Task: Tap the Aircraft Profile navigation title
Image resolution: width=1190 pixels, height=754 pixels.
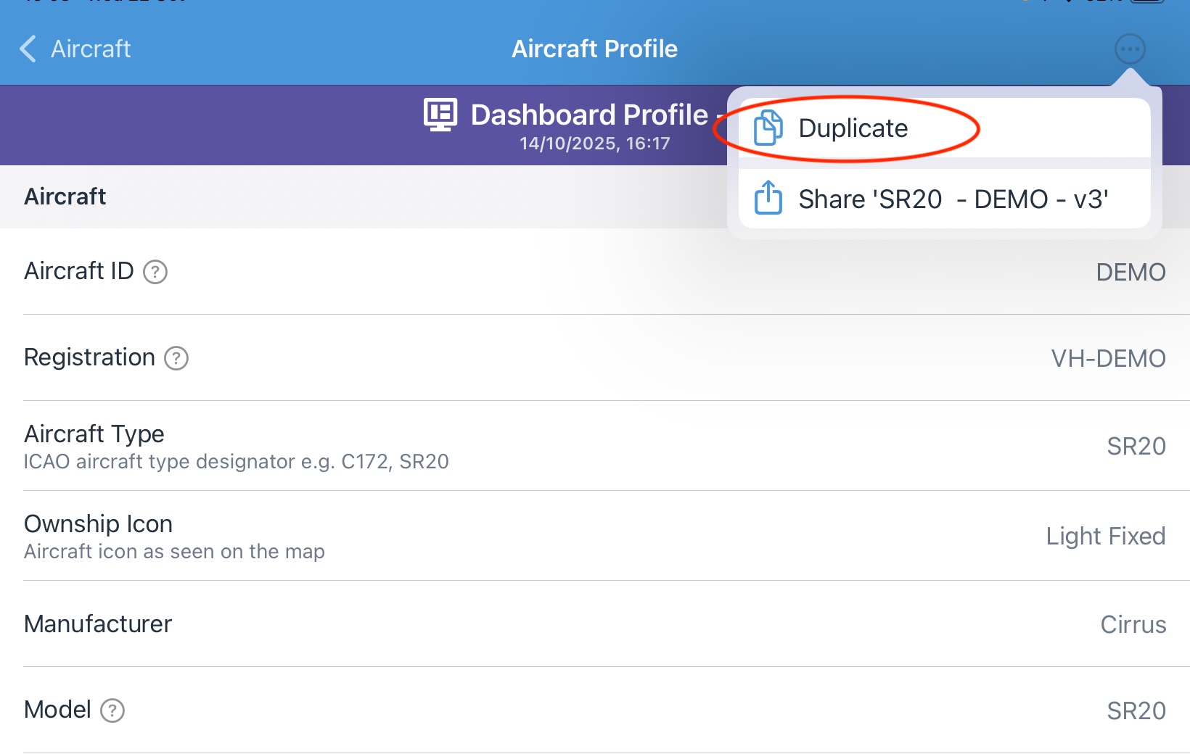Action: click(594, 49)
